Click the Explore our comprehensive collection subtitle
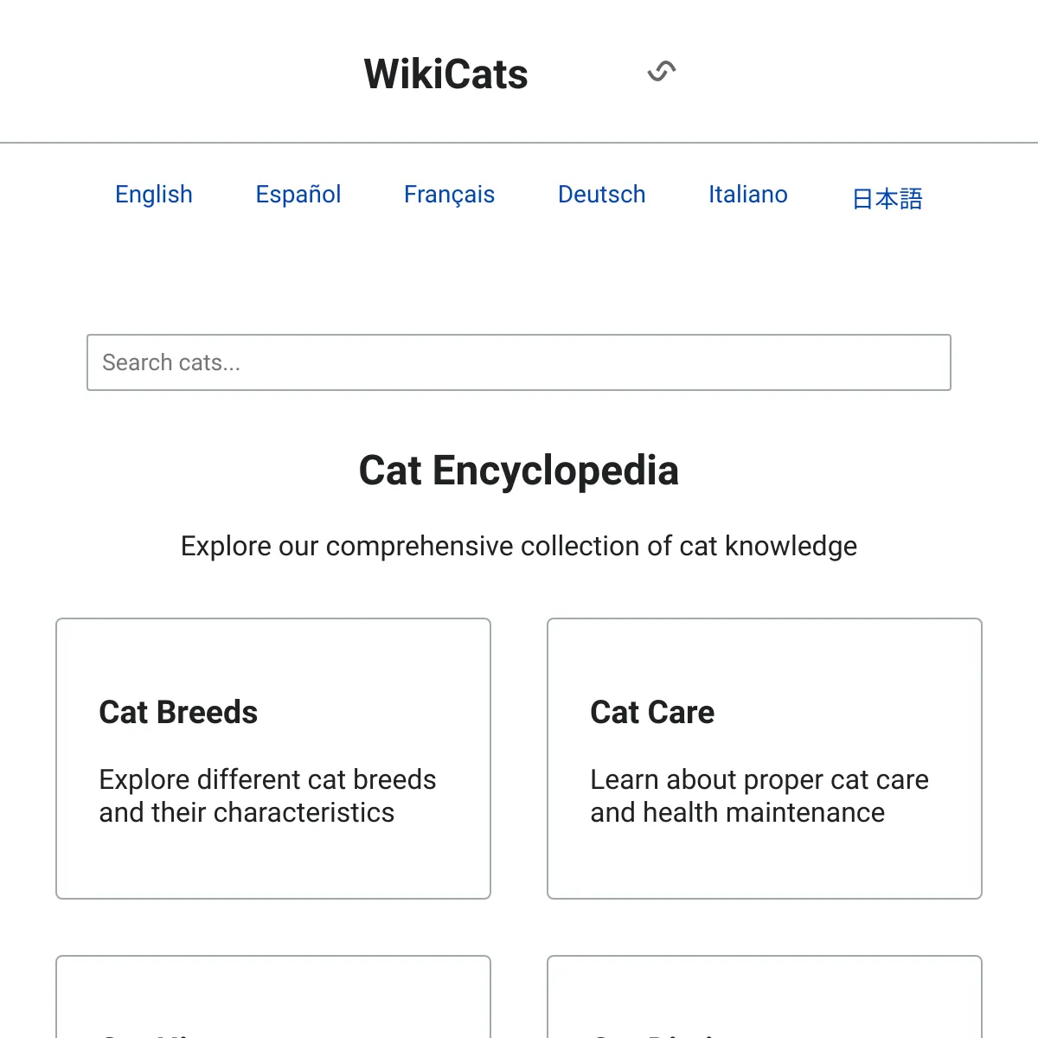This screenshot has width=1038, height=1038. (x=519, y=547)
